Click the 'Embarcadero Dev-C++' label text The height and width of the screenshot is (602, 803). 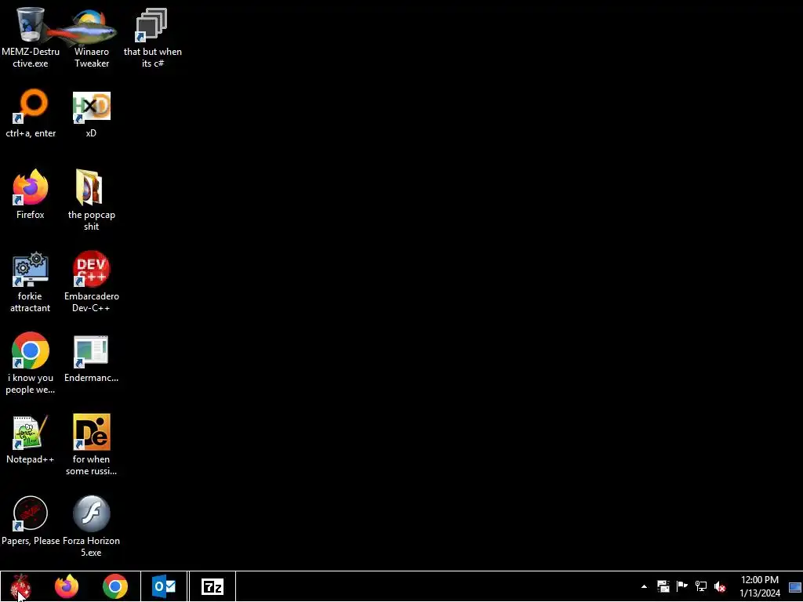coord(92,302)
